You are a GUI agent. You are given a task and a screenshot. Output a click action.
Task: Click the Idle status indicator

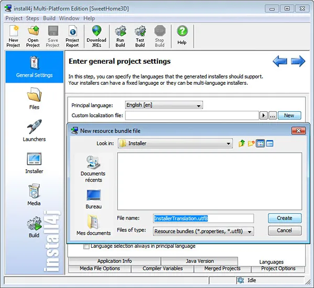[246, 280]
